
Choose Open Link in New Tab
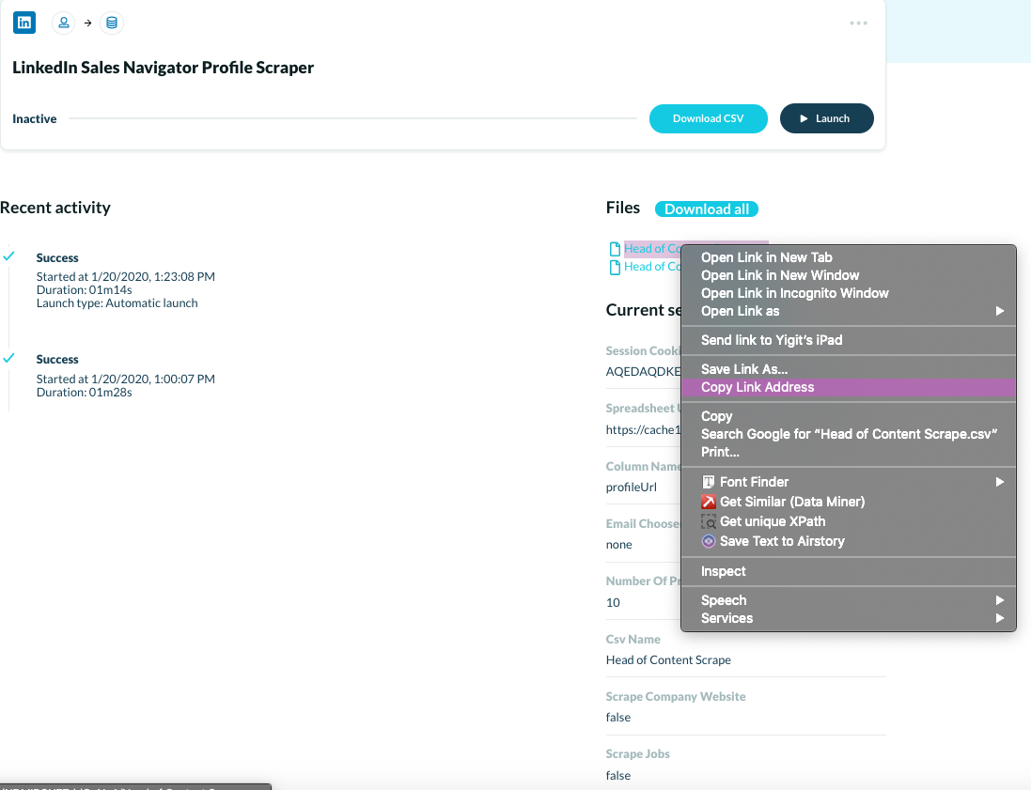pos(849,257)
